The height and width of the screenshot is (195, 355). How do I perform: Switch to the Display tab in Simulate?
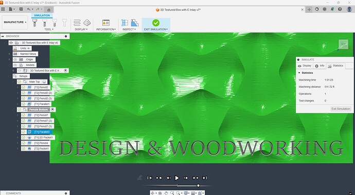[x=305, y=66]
